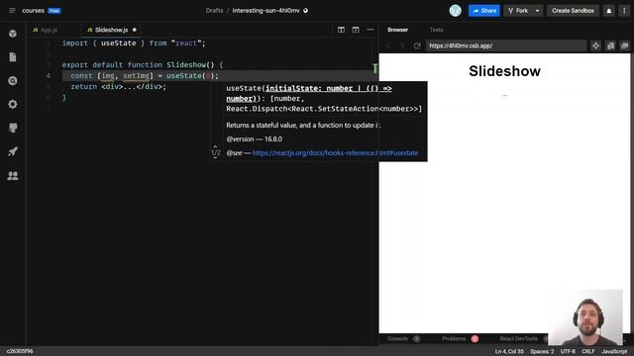Go back in the preview browser
Viewport: 634px width, 356px height.
[x=388, y=45]
